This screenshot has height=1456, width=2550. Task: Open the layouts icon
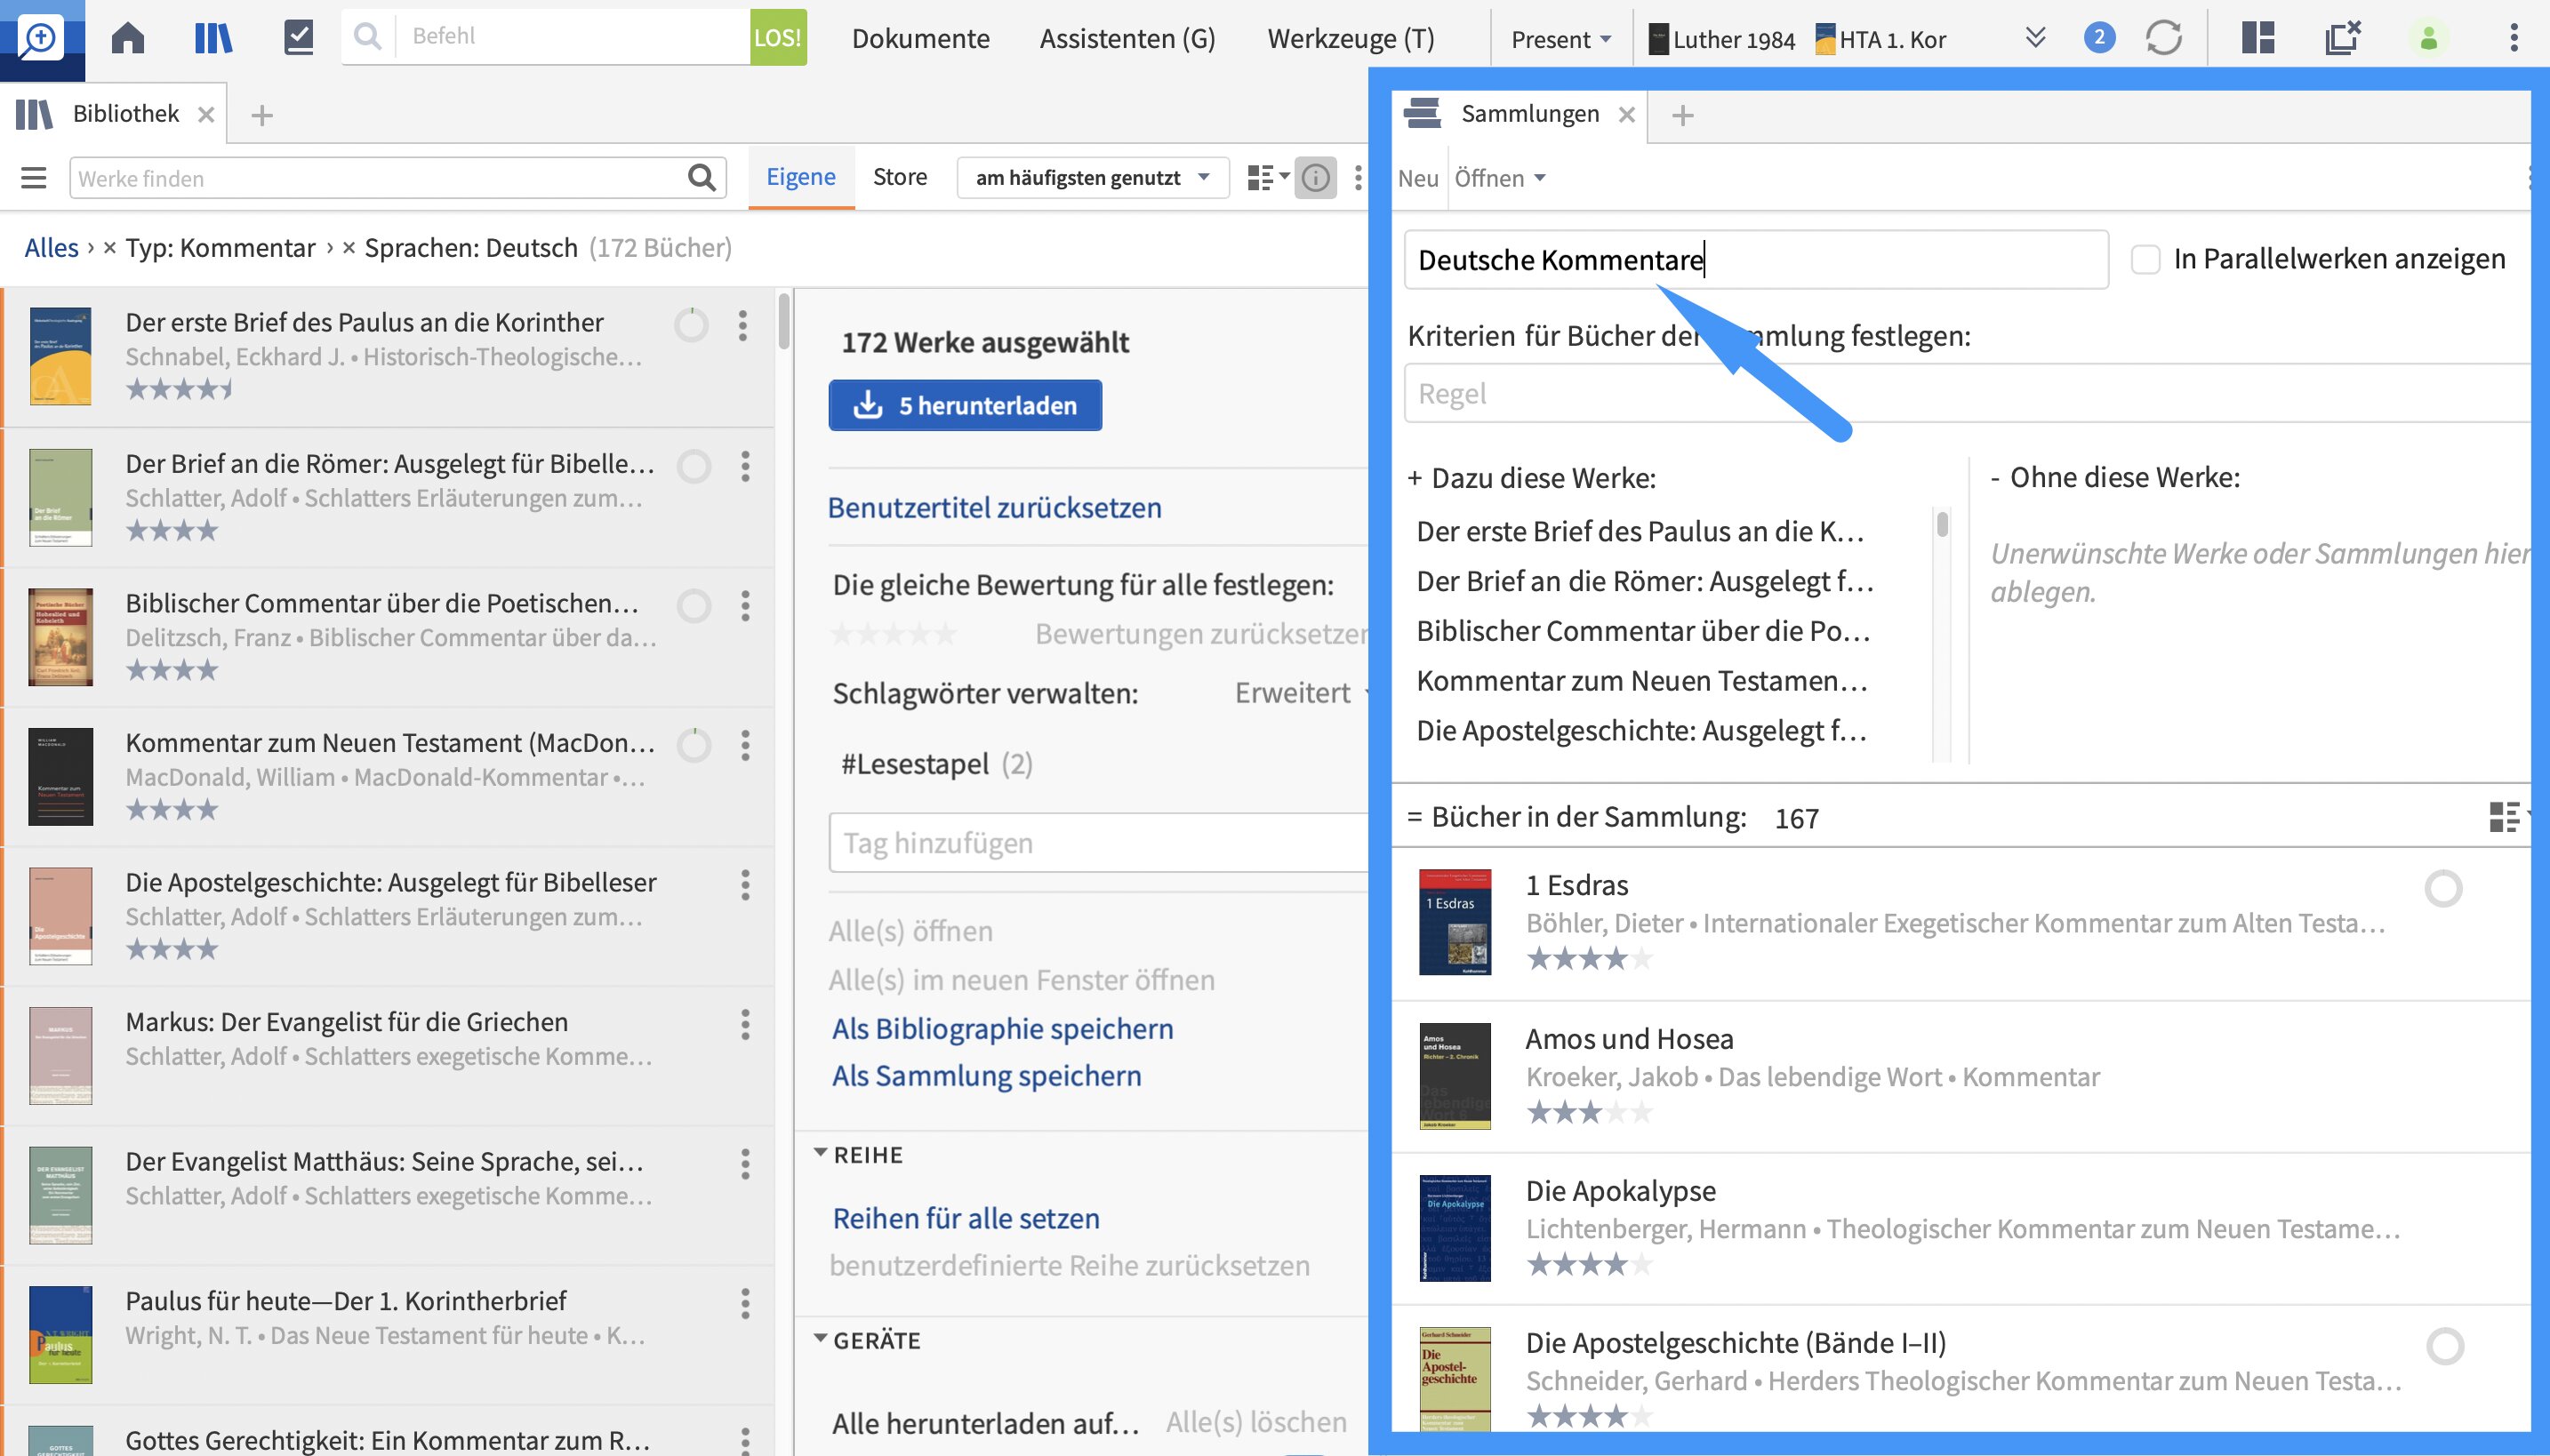pyautogui.click(x=2257, y=38)
